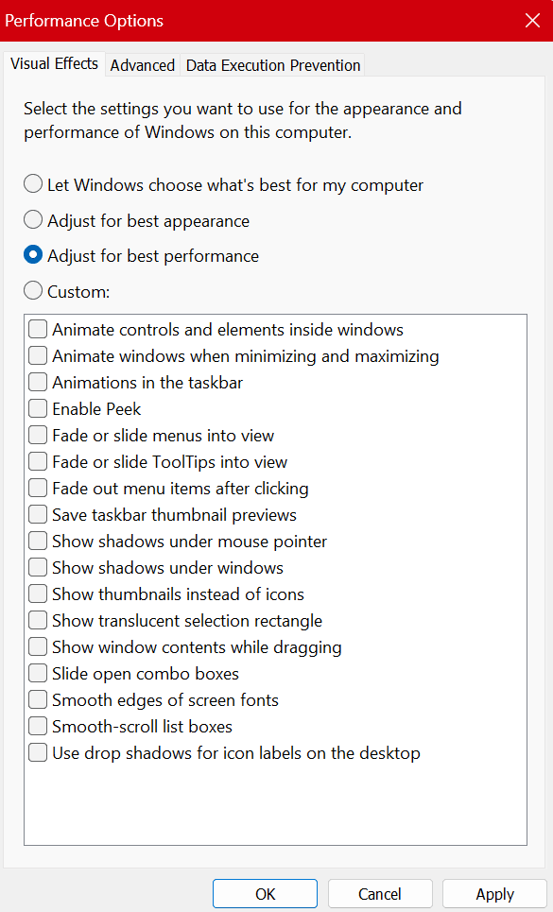
Task: Turn on Enable Peek
Action: [37, 408]
